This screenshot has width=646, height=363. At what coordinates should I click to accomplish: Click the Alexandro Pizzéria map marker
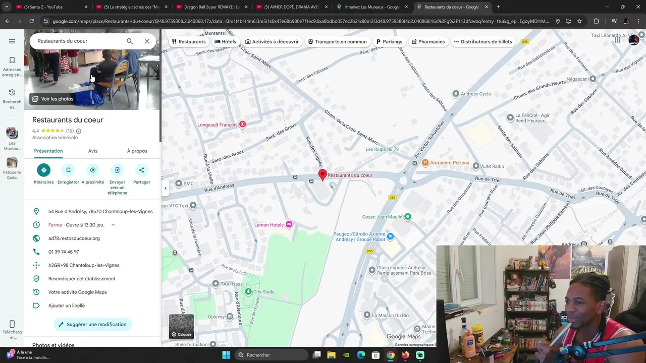click(x=425, y=163)
